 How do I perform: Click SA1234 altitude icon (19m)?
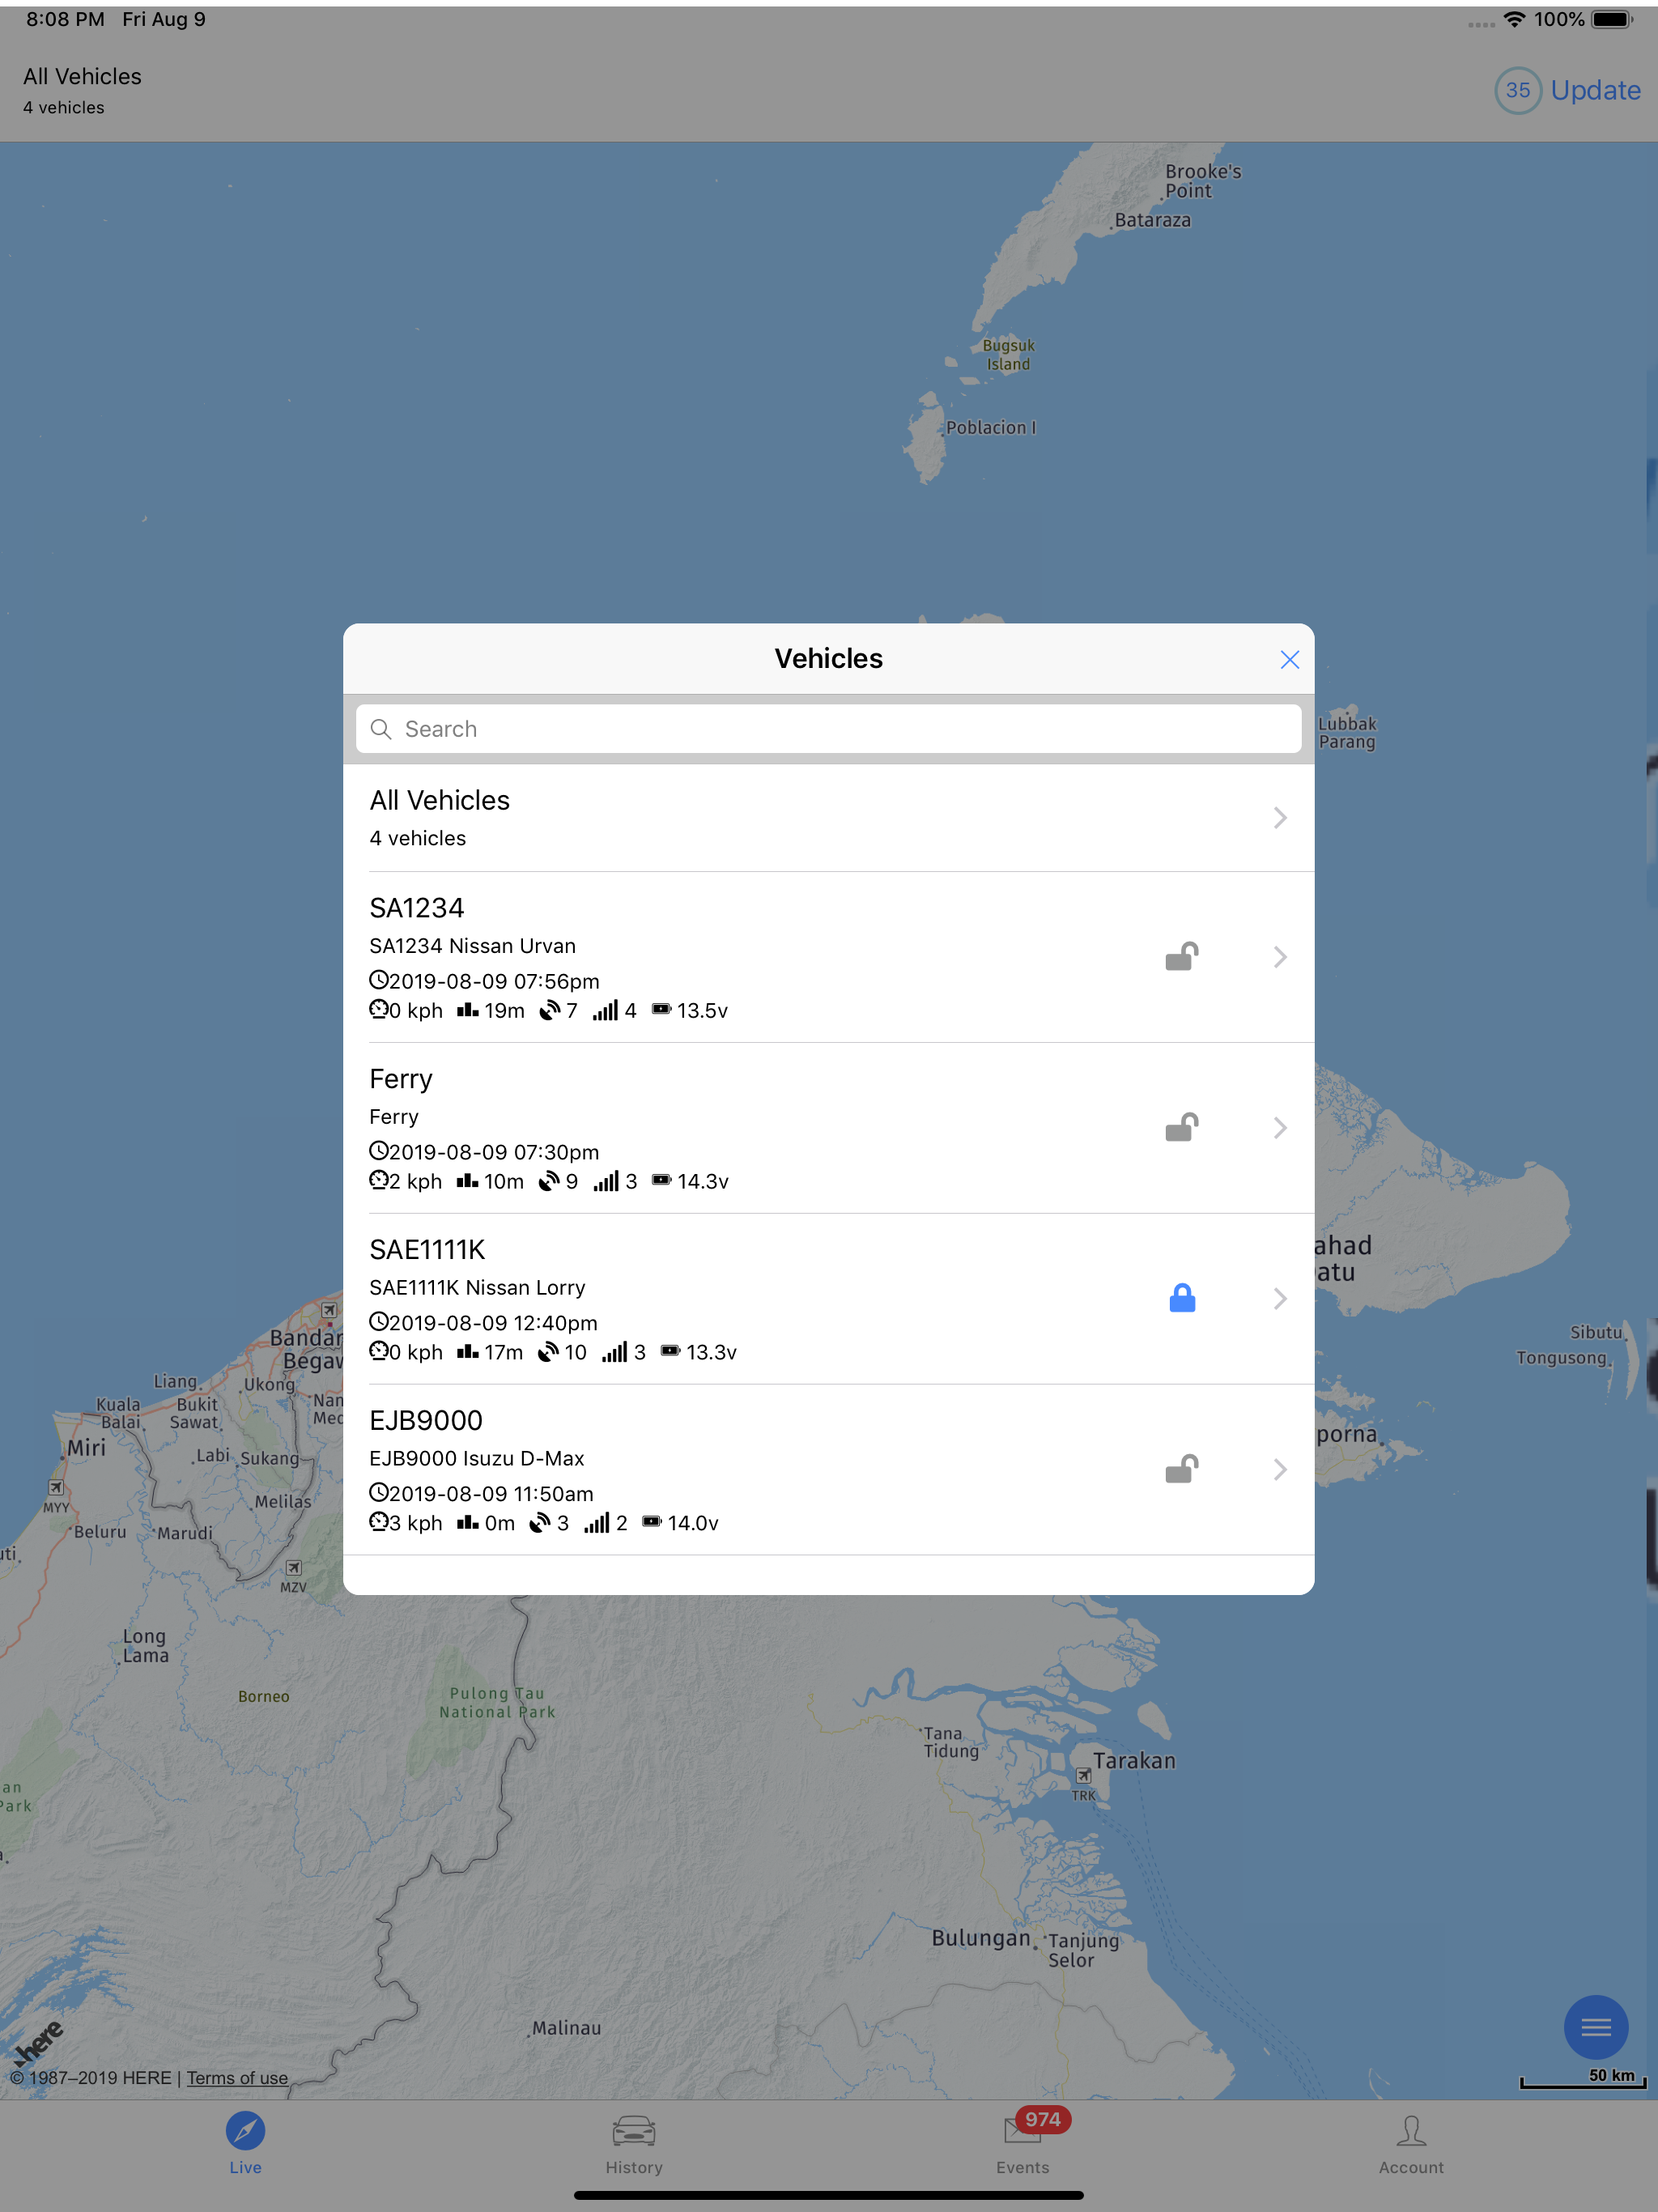467,1010
